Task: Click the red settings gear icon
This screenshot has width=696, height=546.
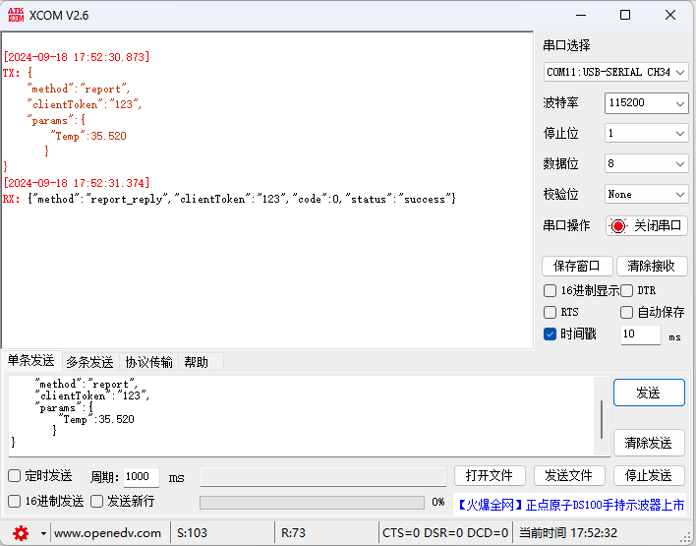Action: 20,532
